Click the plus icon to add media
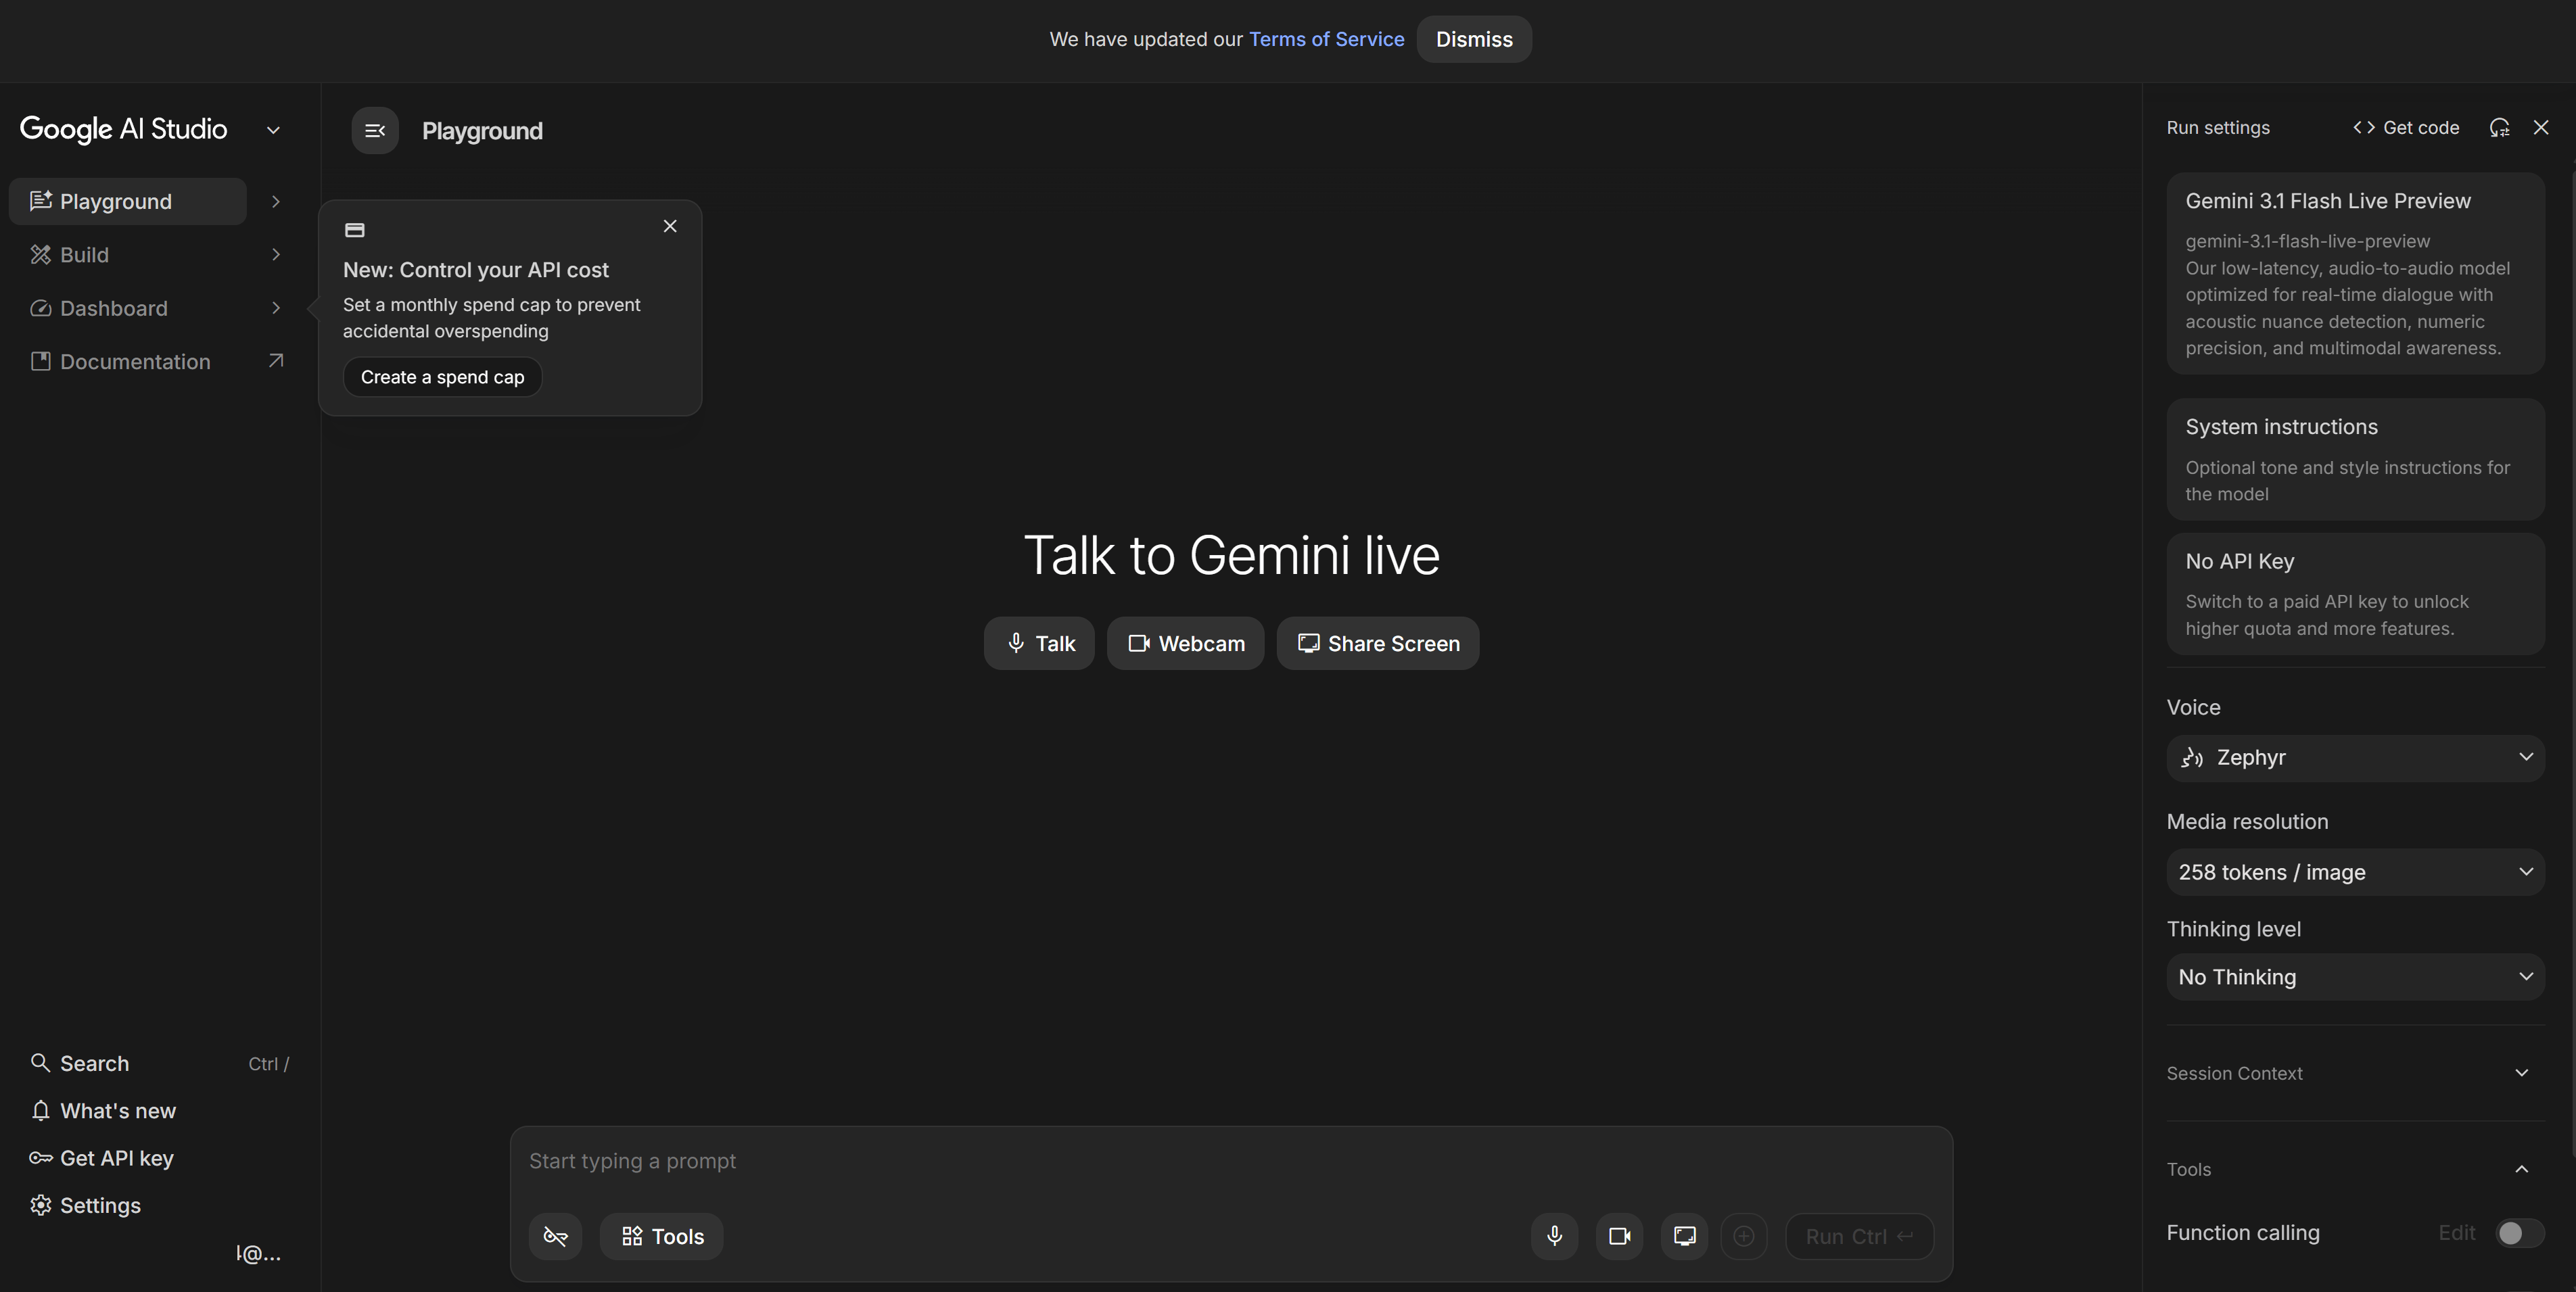2576x1292 pixels. [1745, 1236]
